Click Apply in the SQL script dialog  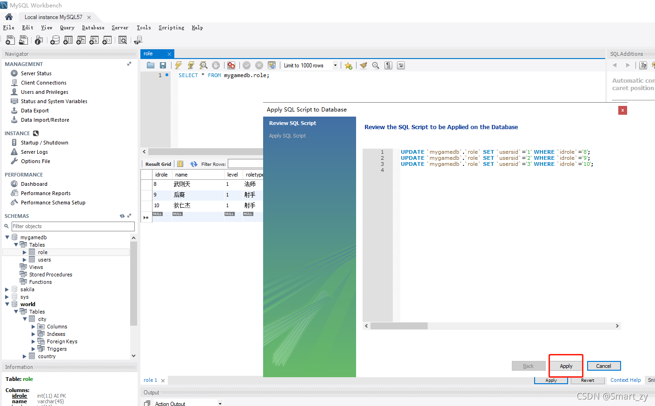click(x=566, y=366)
